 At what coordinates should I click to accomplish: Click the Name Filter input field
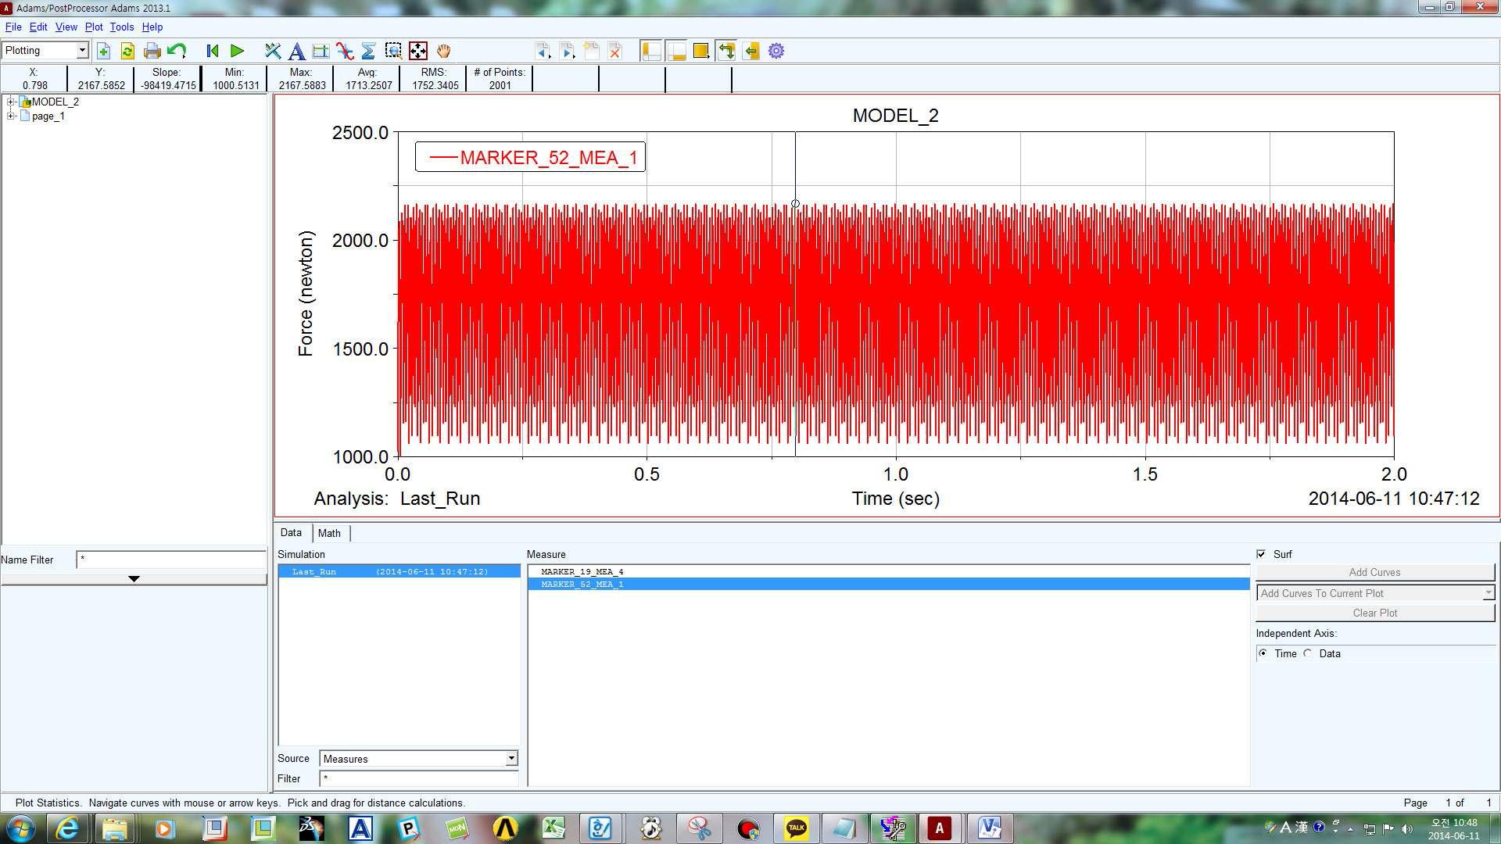171,560
